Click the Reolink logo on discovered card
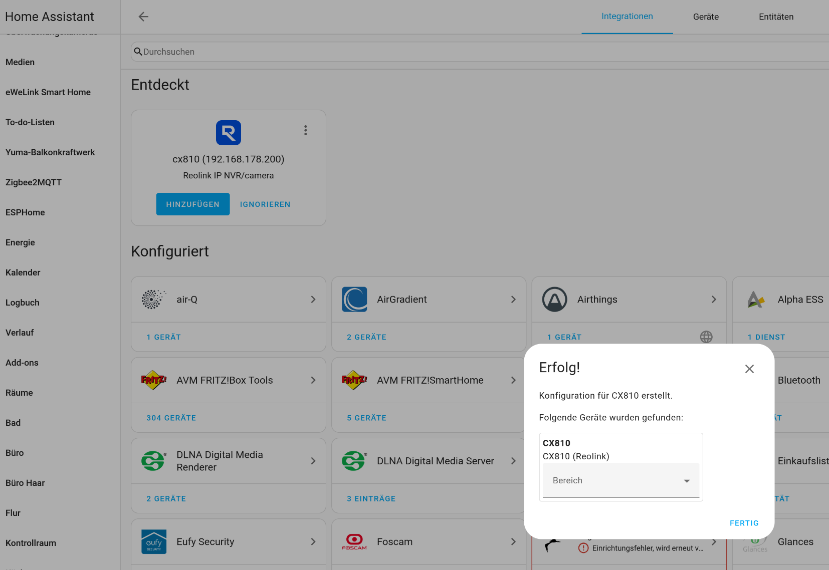The image size is (829, 570). pos(229,133)
